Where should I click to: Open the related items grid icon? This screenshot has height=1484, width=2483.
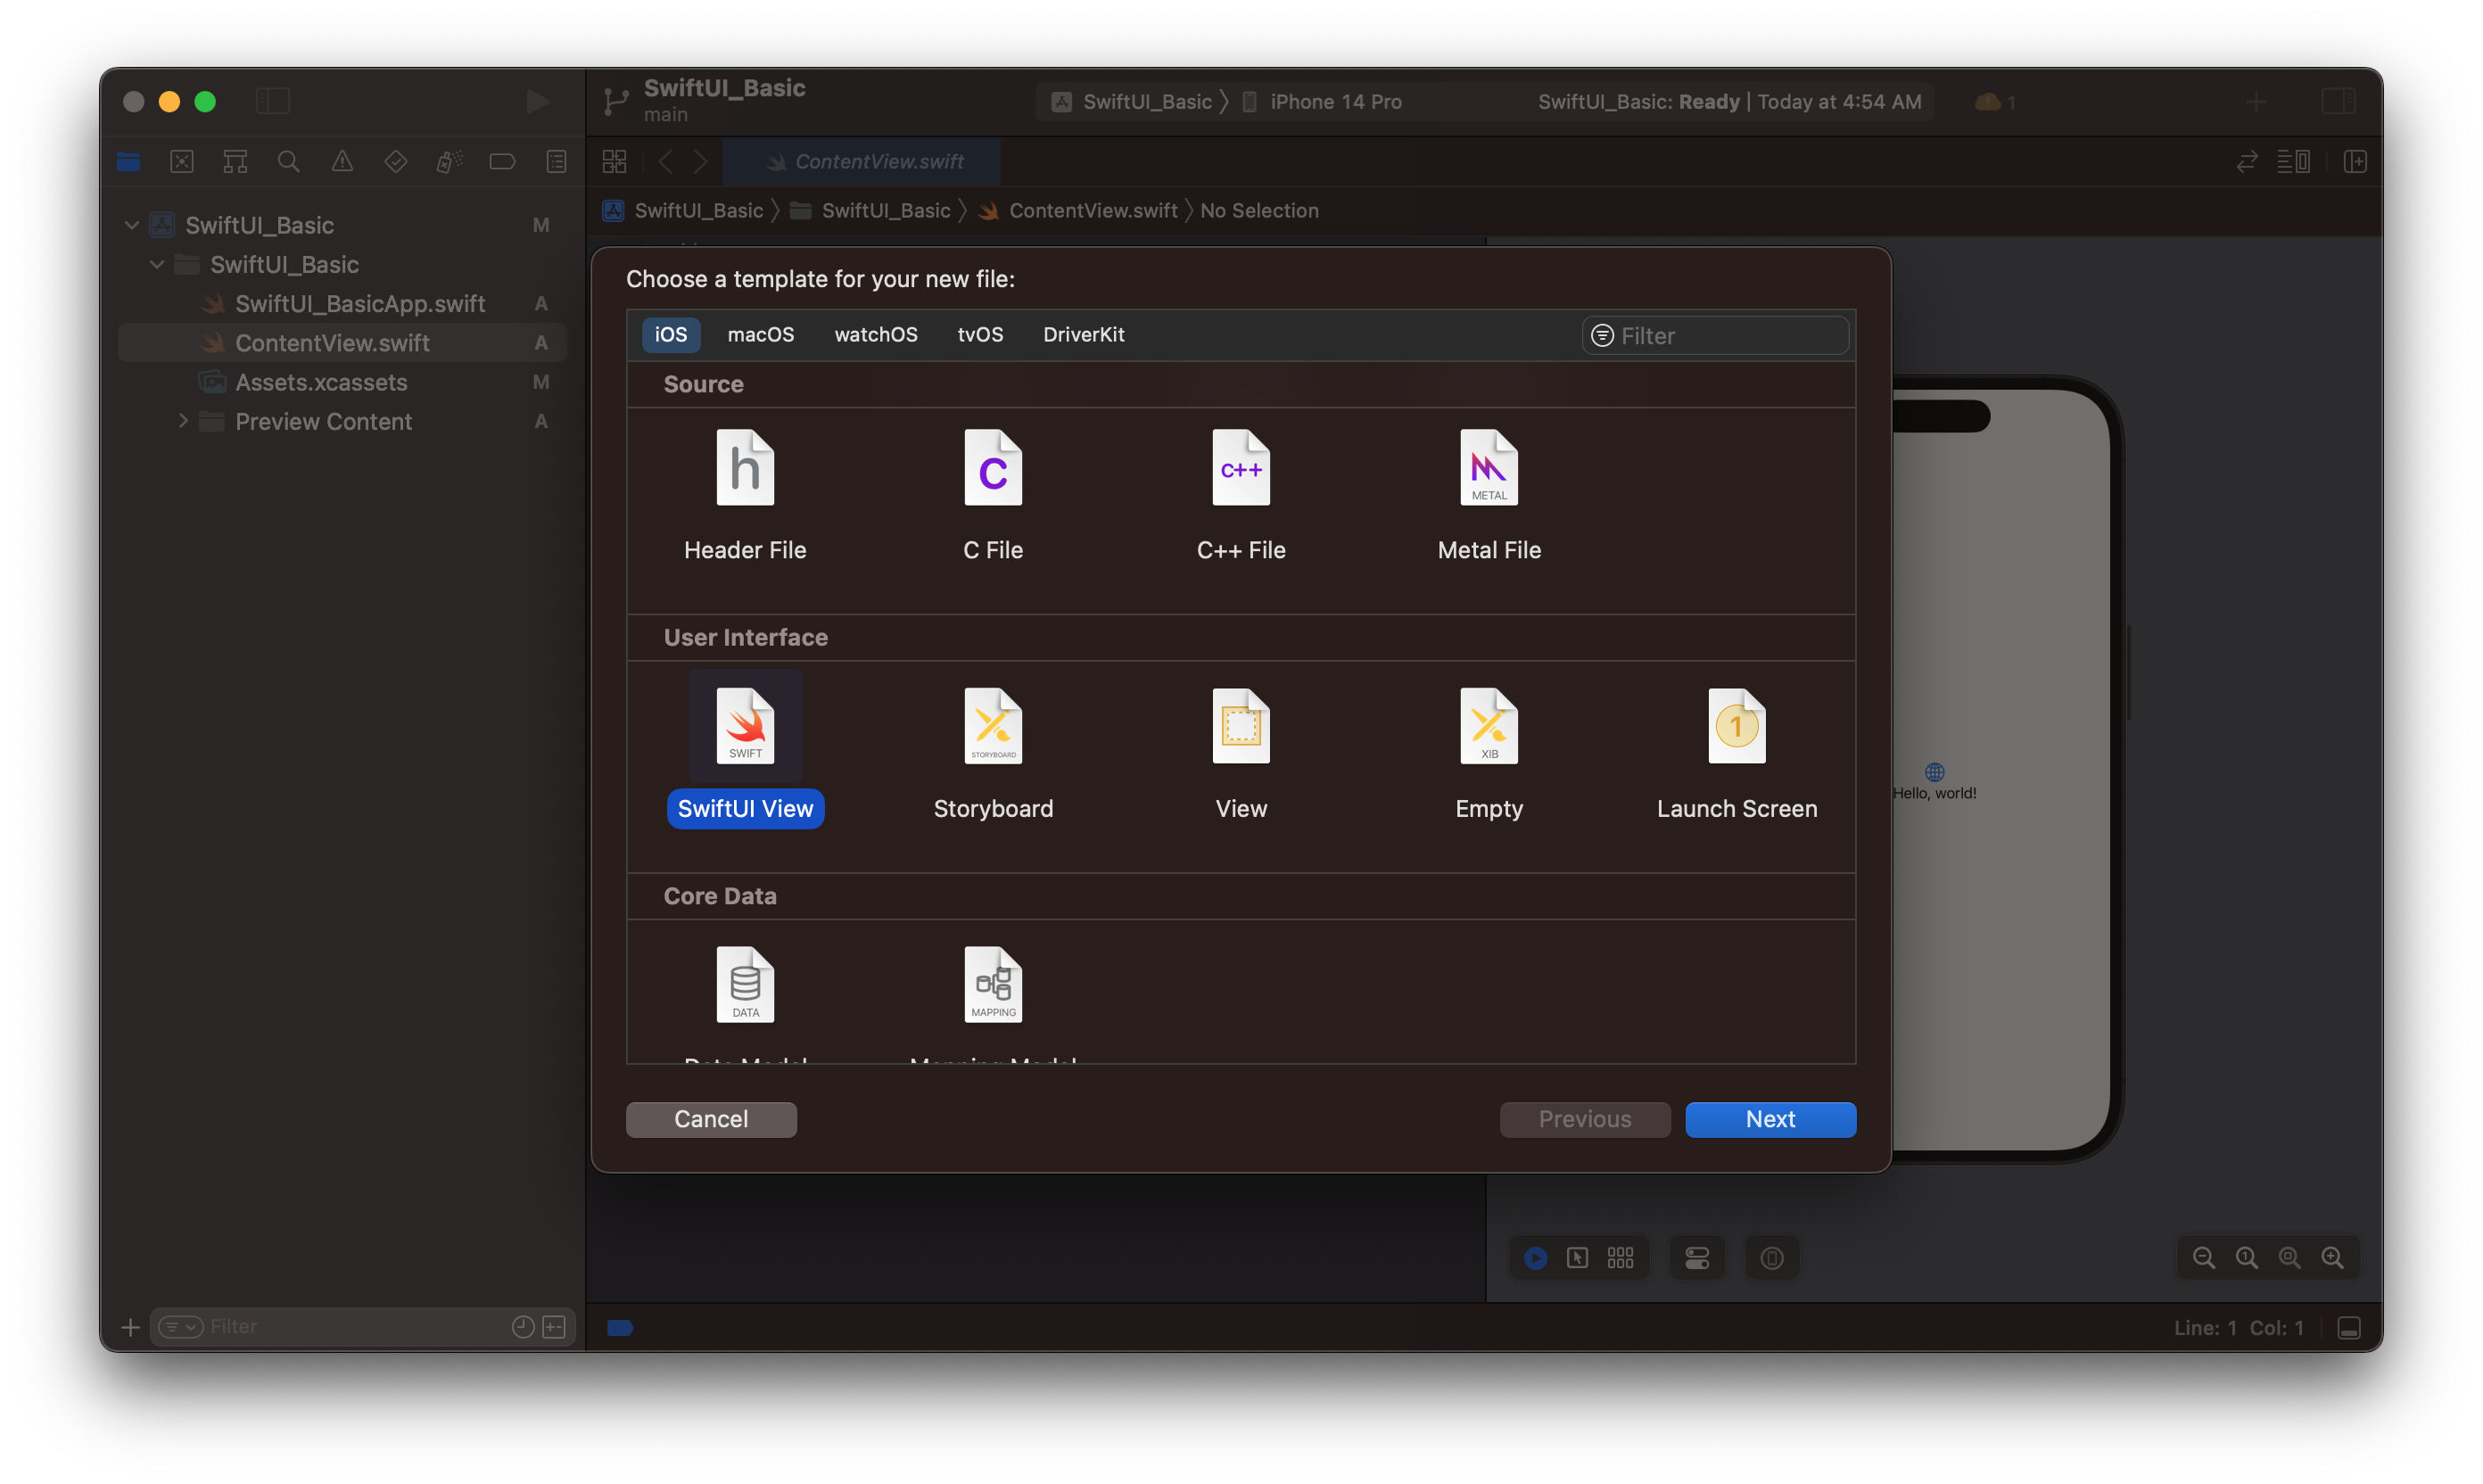(614, 161)
